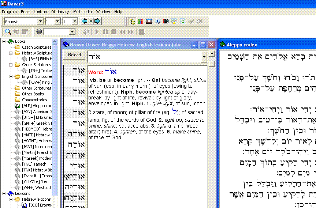Open the empty combo box beside sphere icon
316x208 pixels.
click(72, 32)
